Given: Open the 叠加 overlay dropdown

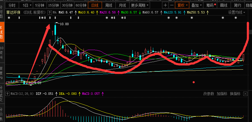Looking at the screenshot, I should (x=196, y=5).
